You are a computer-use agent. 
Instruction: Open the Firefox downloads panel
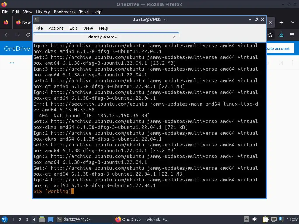tap(281, 35)
